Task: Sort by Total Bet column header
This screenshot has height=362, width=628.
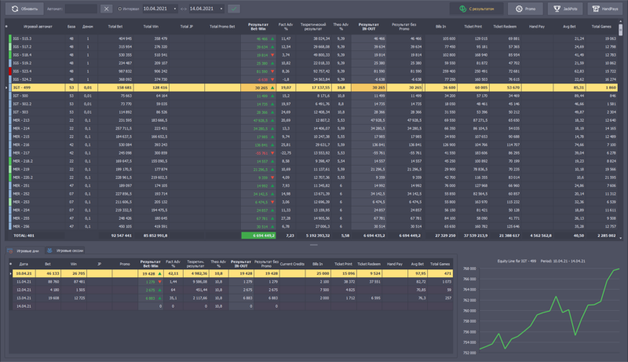Action: pyautogui.click(x=122, y=26)
